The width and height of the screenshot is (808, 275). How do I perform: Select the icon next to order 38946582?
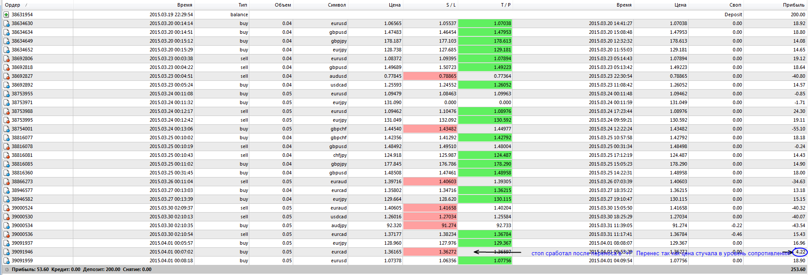pyautogui.click(x=6, y=199)
